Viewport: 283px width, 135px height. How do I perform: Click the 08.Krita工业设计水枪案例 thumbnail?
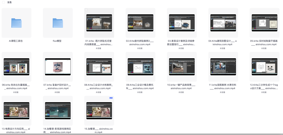coord(99,67)
